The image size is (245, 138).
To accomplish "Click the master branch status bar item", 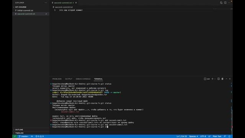I will coord(24,136).
